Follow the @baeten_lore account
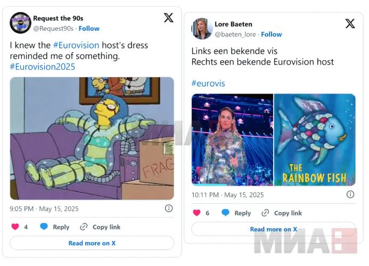Image resolution: width=369 pixels, height=266 pixels. (x=272, y=35)
